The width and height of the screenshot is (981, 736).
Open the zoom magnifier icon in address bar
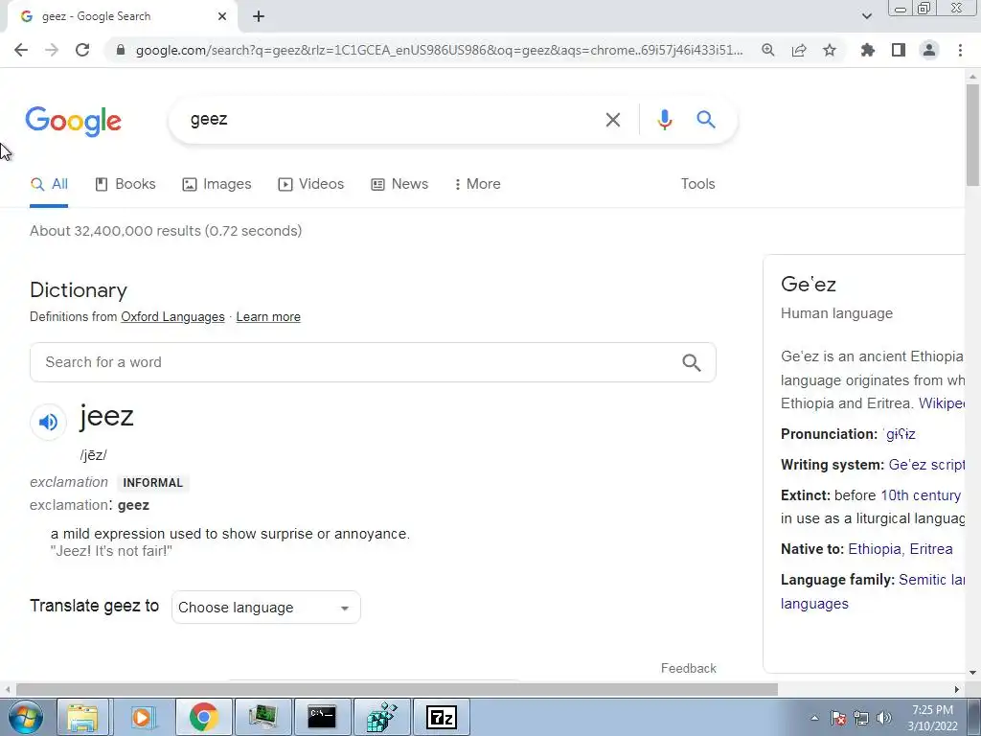pos(768,50)
